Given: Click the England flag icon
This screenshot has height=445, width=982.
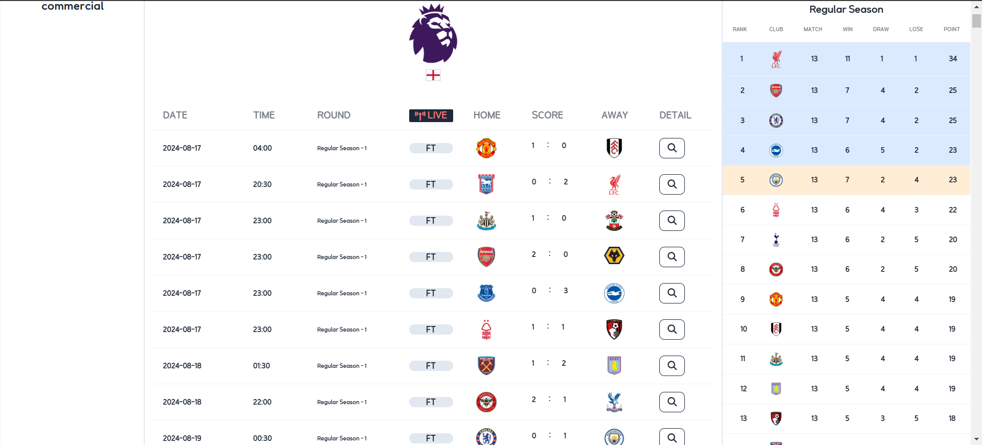Looking at the screenshot, I should [433, 75].
